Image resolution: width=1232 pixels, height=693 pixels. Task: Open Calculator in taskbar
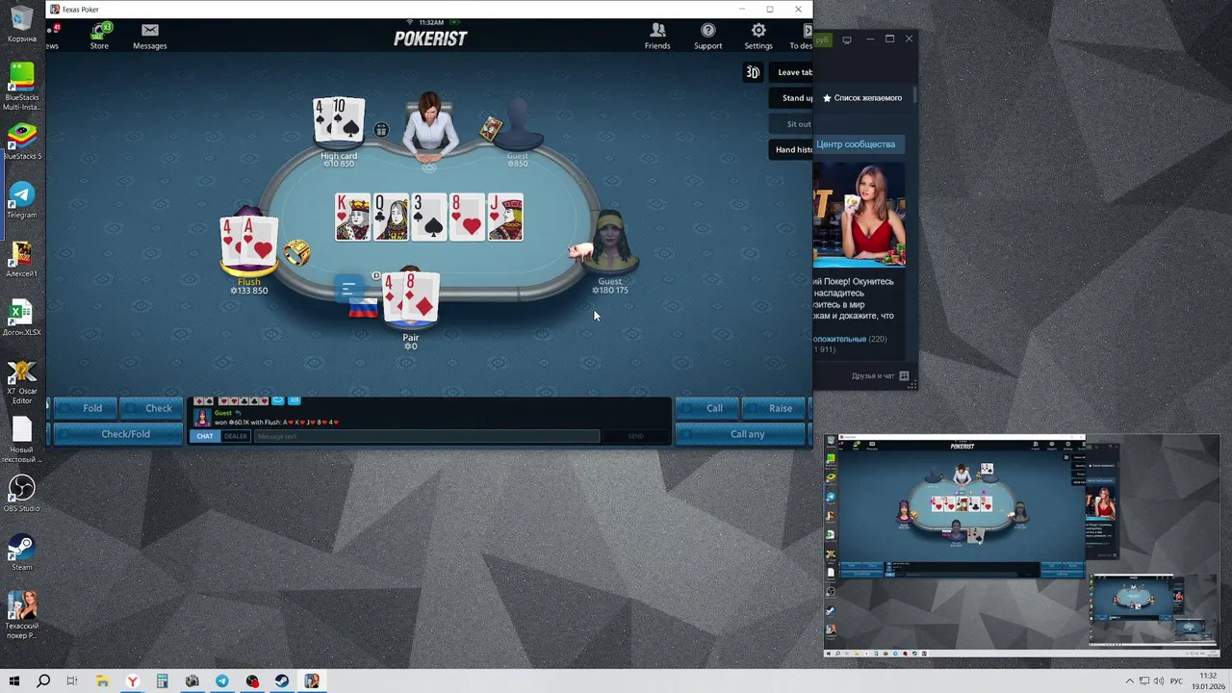(162, 681)
